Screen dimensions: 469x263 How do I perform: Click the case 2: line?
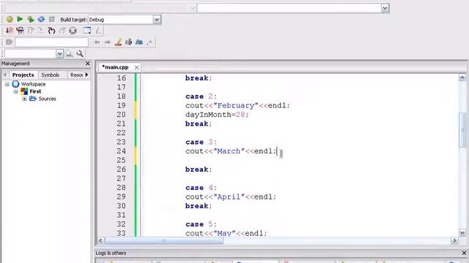pyautogui.click(x=201, y=96)
